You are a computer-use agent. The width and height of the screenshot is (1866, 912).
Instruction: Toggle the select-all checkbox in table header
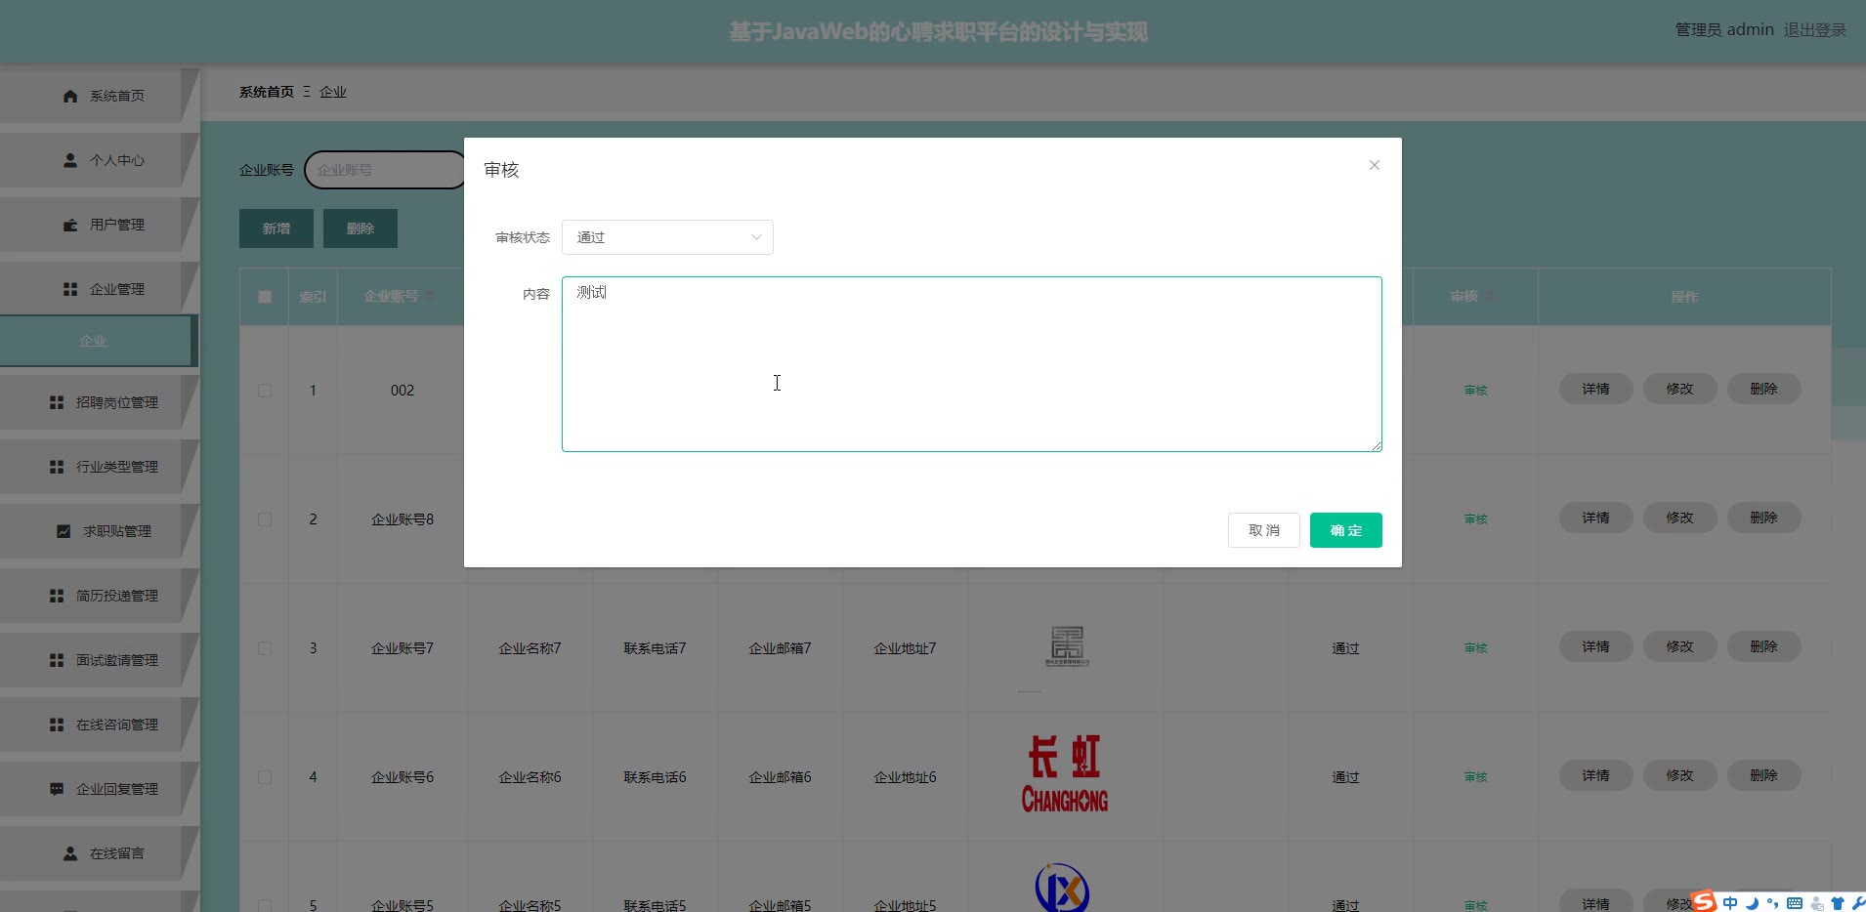[x=265, y=297]
